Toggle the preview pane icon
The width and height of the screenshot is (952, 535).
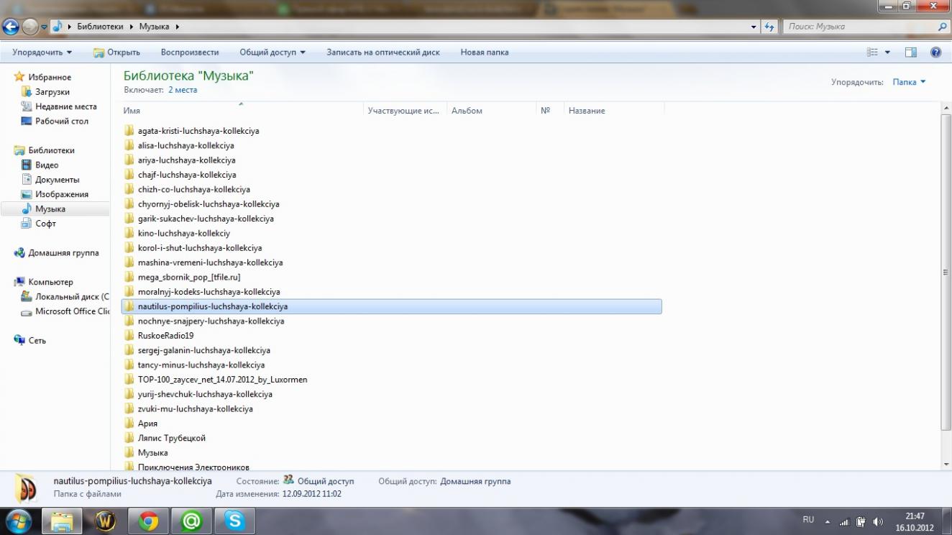coord(911,52)
